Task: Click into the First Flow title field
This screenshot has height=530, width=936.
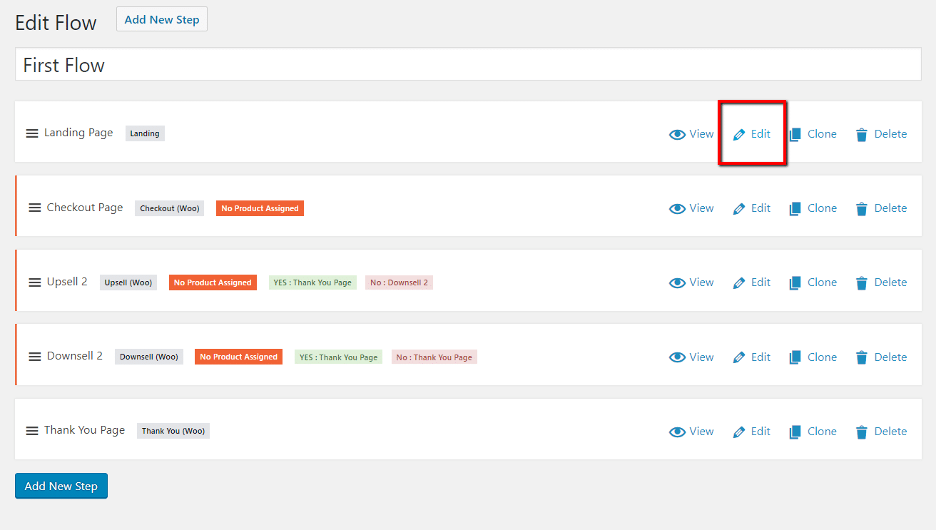Action: coord(467,65)
